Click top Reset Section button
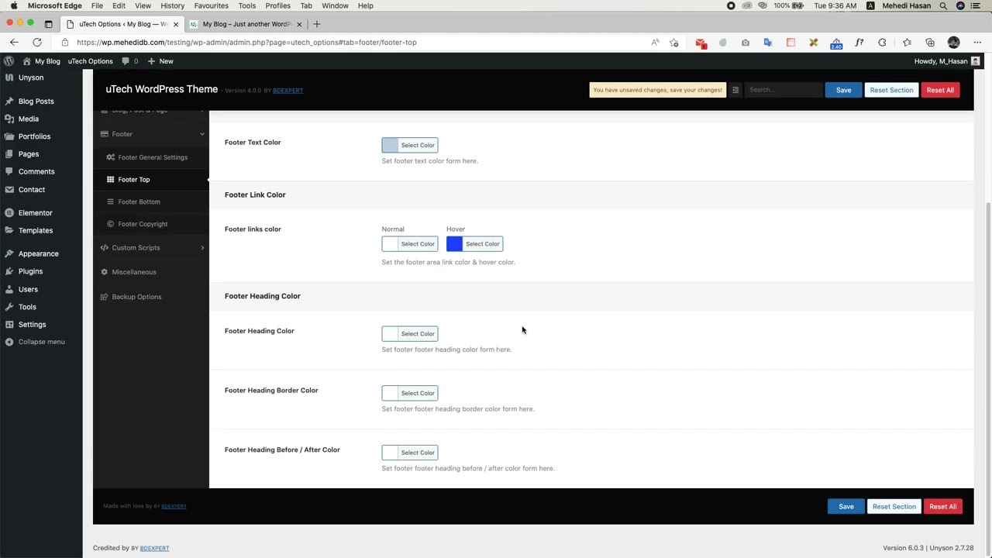This screenshot has height=558, width=992. point(891,90)
